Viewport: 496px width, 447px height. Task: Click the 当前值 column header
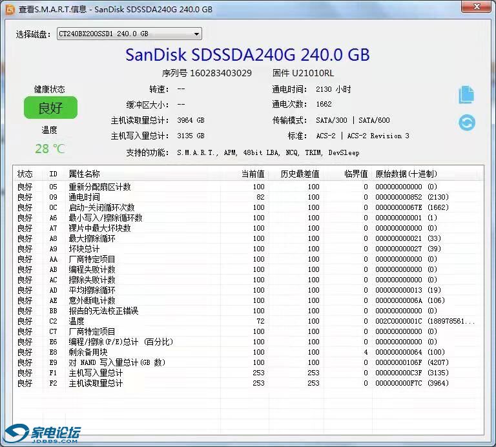[x=253, y=174]
